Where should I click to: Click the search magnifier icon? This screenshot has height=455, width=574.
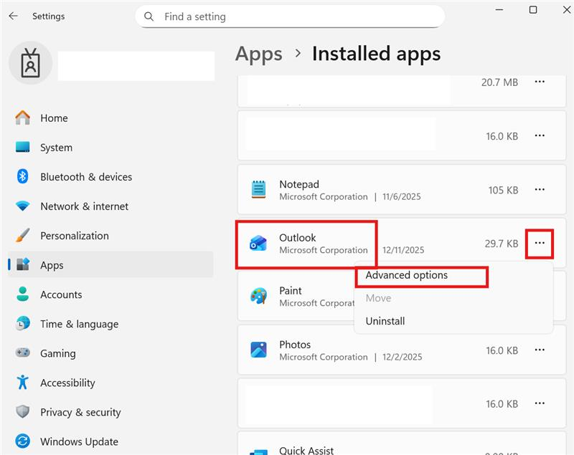coord(149,16)
